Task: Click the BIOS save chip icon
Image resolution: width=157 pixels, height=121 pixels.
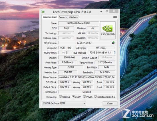Action: click(x=113, y=43)
